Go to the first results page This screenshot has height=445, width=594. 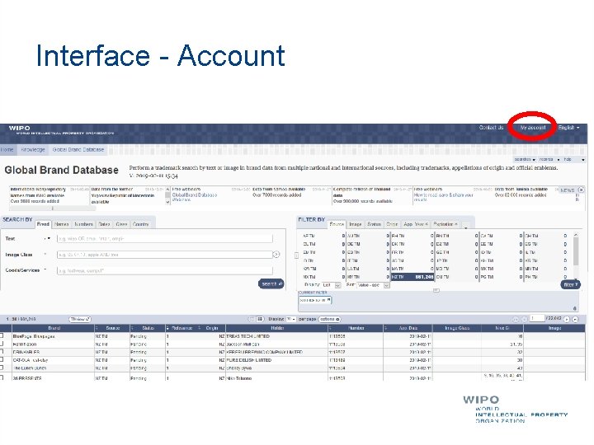[515, 320]
